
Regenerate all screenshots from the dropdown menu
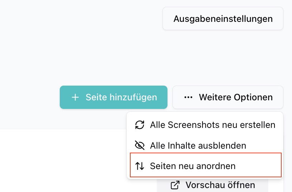click(x=213, y=125)
